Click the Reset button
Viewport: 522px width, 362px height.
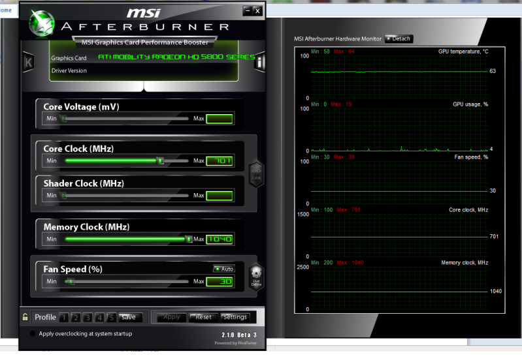pos(203,317)
